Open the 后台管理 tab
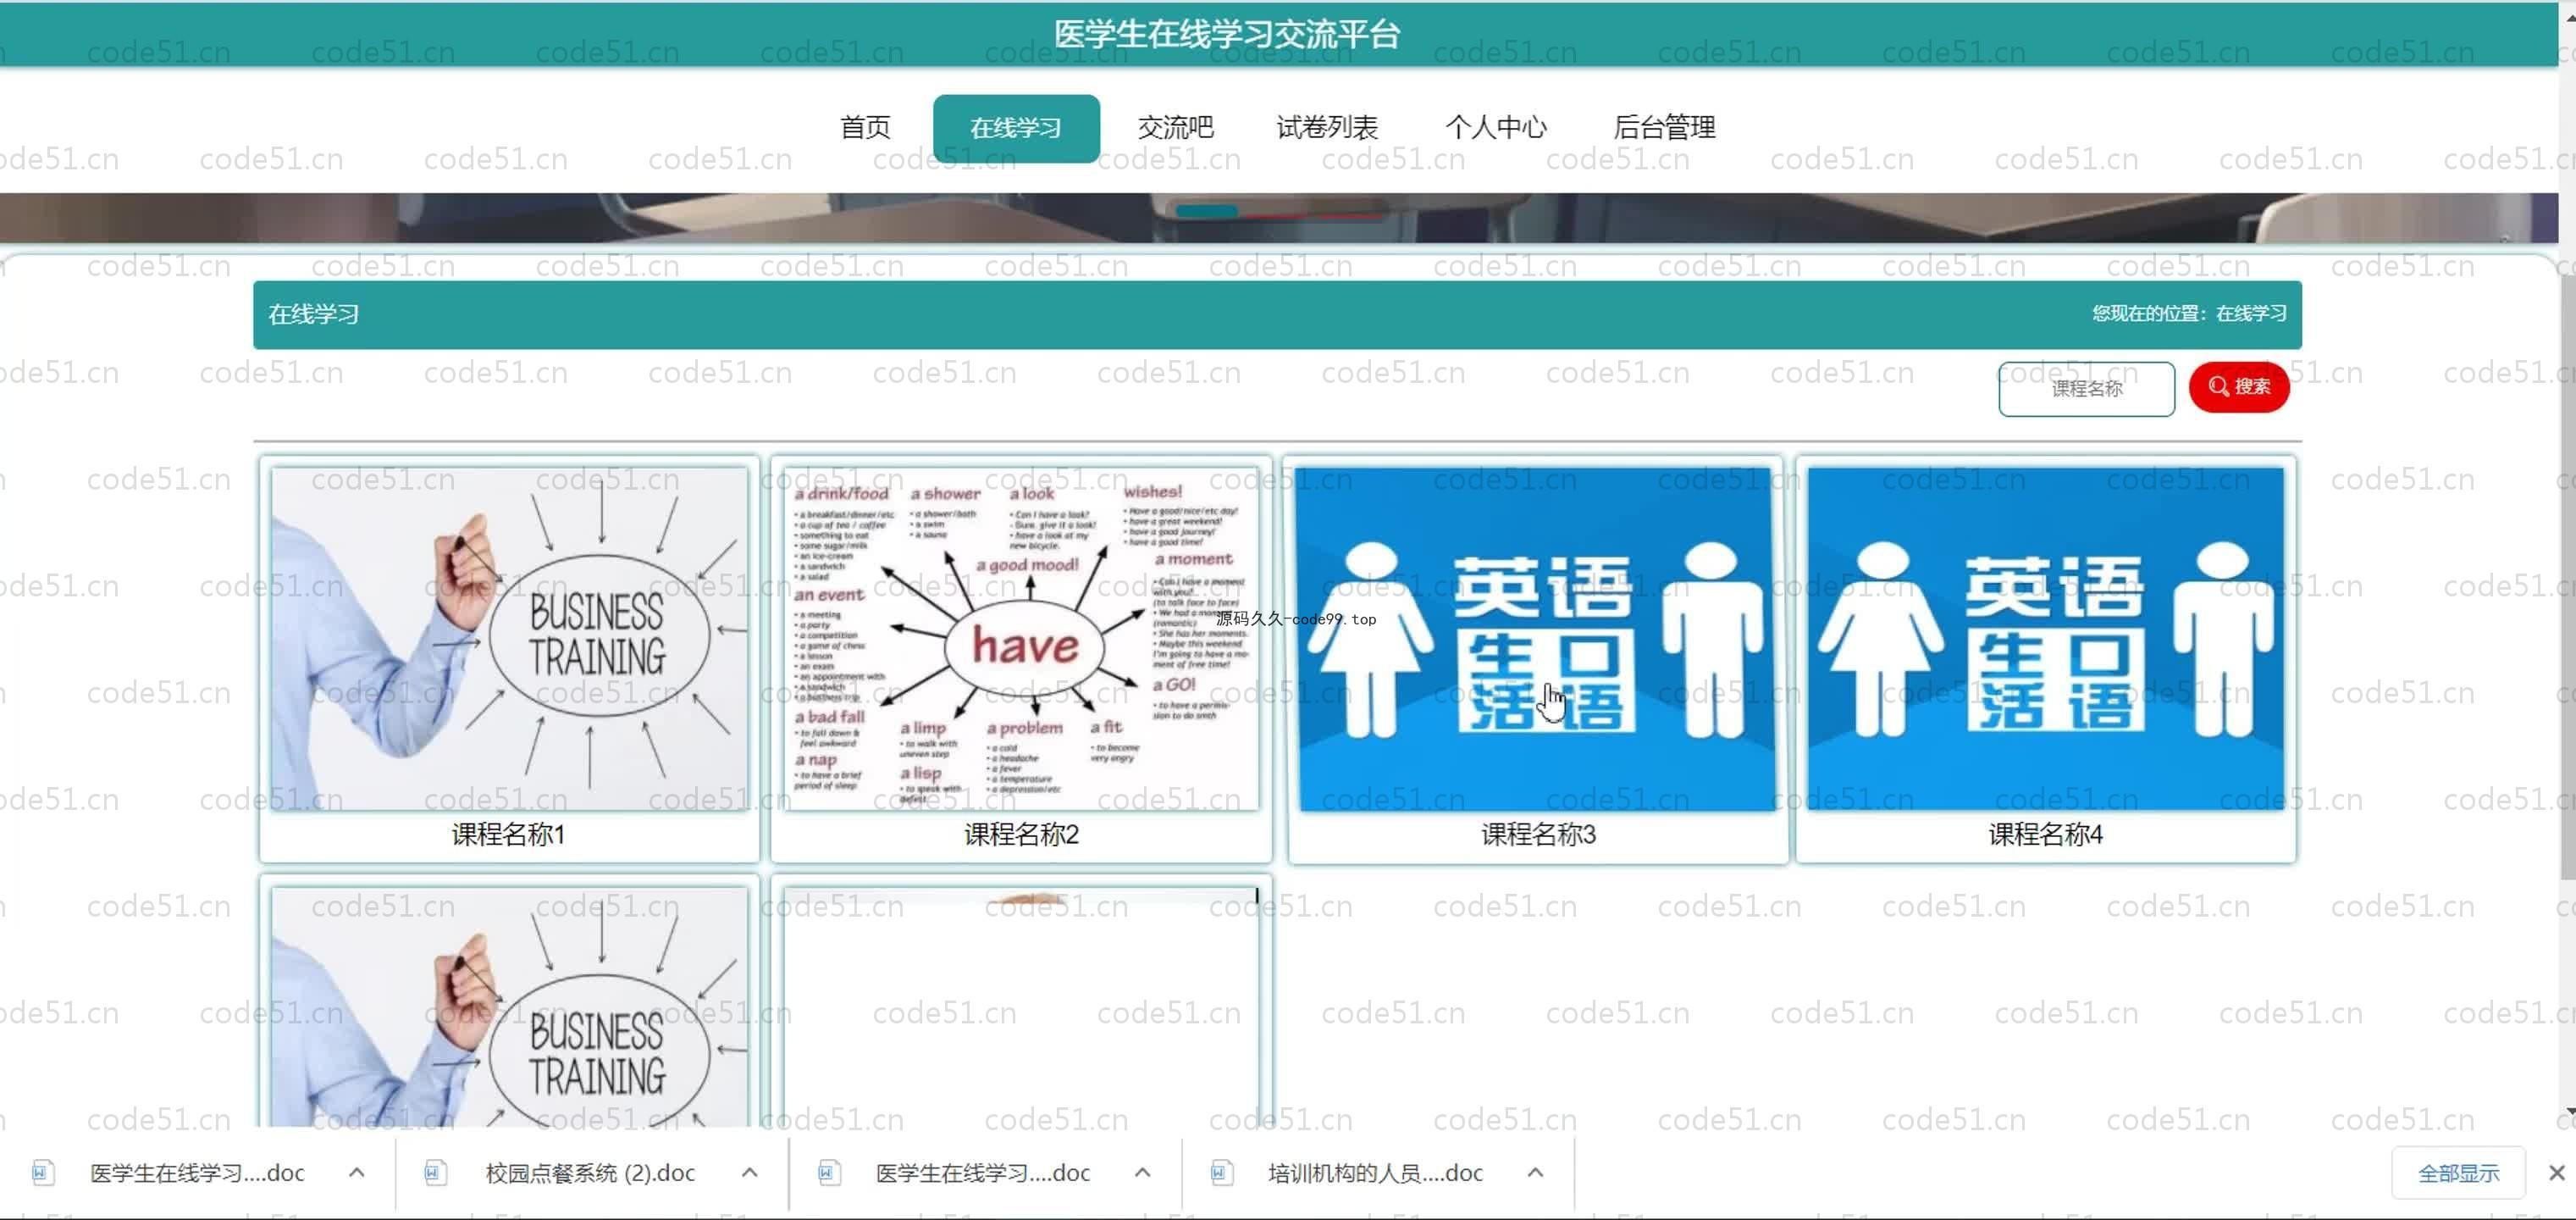 tap(1664, 128)
